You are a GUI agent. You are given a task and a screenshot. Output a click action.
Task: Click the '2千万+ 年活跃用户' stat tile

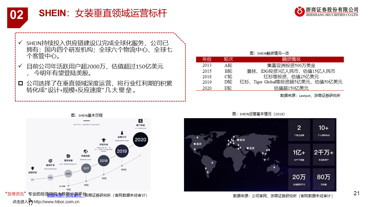point(324,154)
